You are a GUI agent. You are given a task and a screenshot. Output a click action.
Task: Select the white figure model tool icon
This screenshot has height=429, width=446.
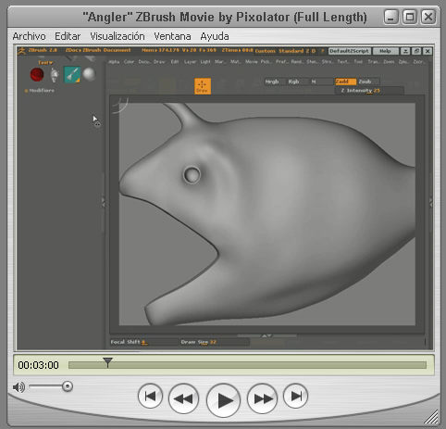(55, 75)
